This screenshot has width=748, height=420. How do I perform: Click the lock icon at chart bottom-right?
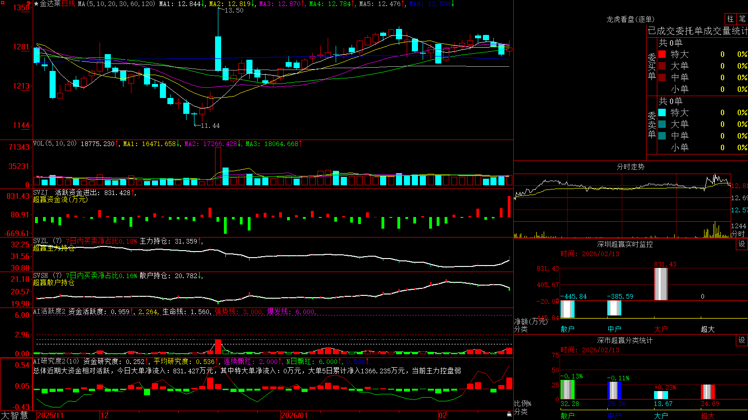coord(510,414)
